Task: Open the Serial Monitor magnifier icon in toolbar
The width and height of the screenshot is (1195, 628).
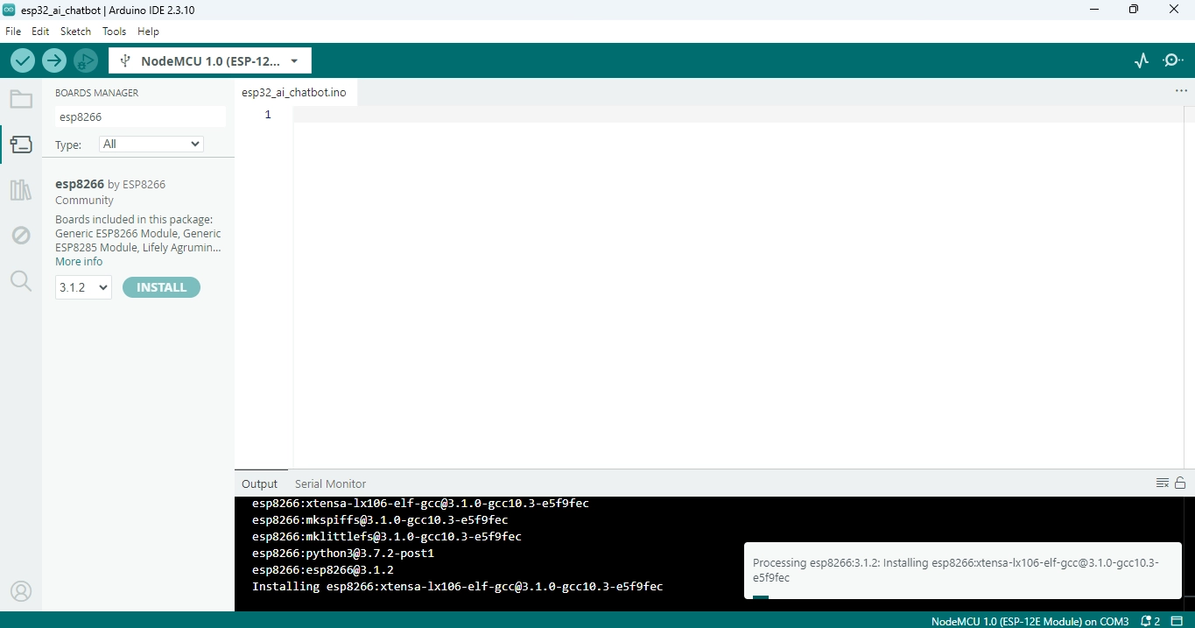Action: click(1173, 60)
